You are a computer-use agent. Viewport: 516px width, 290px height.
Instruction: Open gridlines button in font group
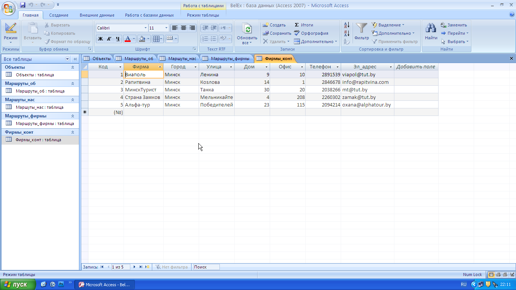[158, 39]
